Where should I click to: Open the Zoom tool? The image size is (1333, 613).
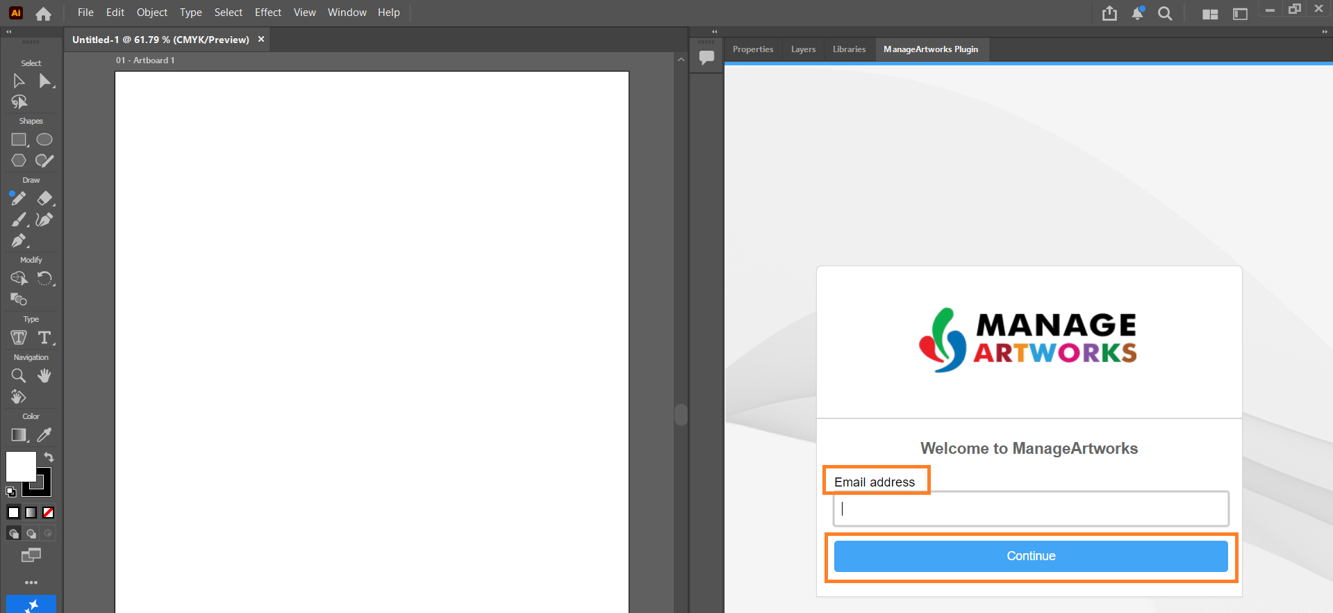(x=19, y=376)
